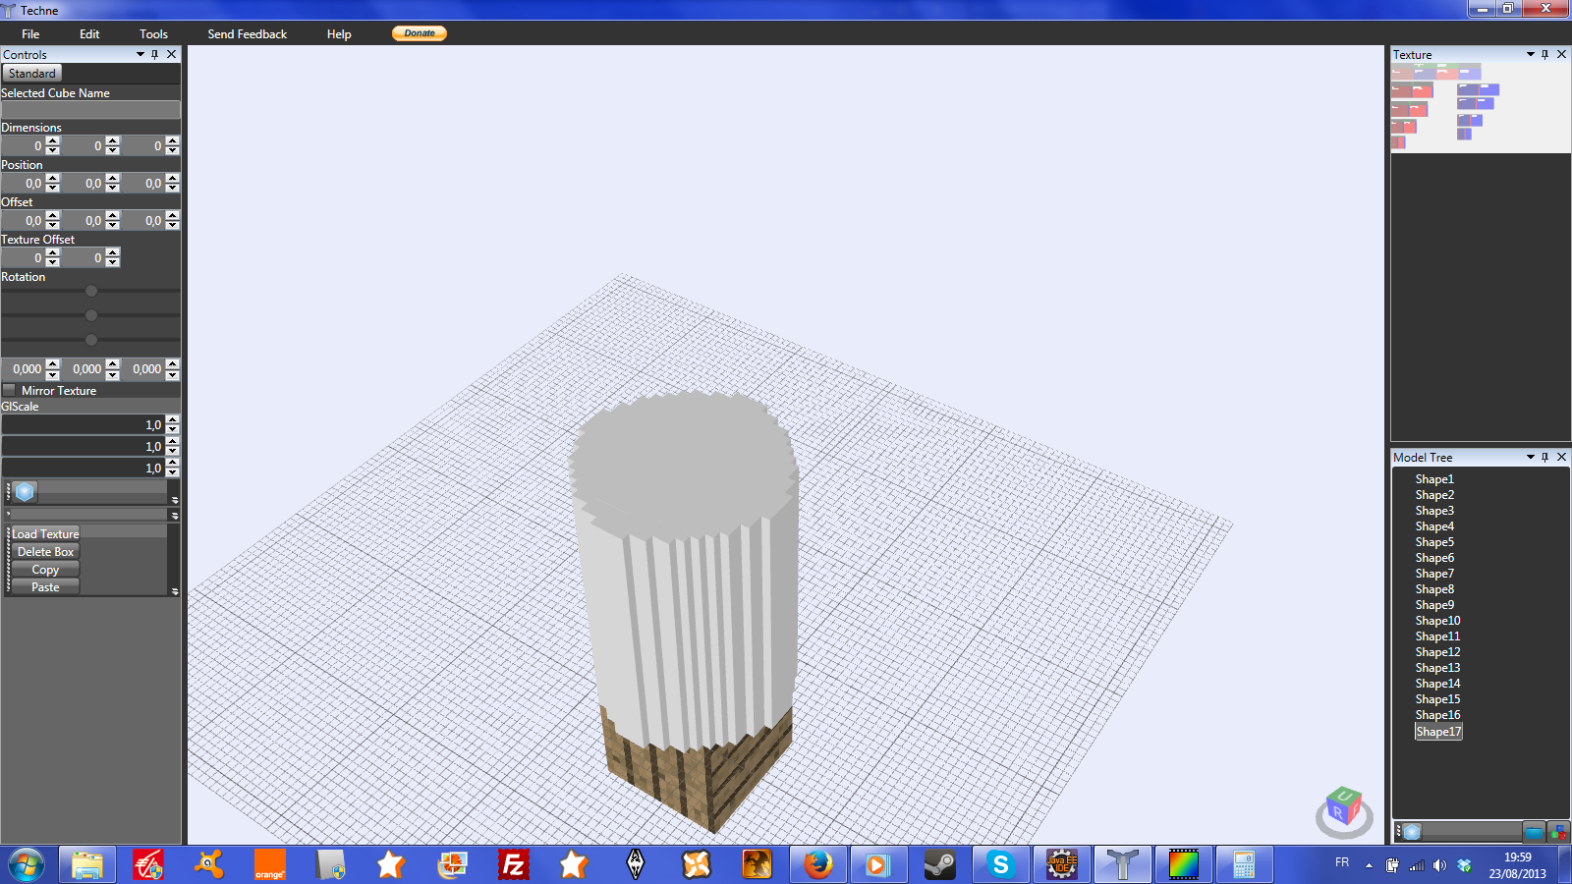Image resolution: width=1572 pixels, height=884 pixels.
Task: Click the add cube icon below Model Tree
Action: click(x=1412, y=832)
